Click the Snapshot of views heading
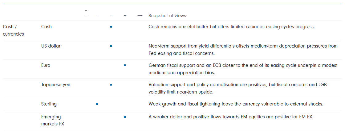The width and height of the screenshot is (345, 134). [167, 16]
